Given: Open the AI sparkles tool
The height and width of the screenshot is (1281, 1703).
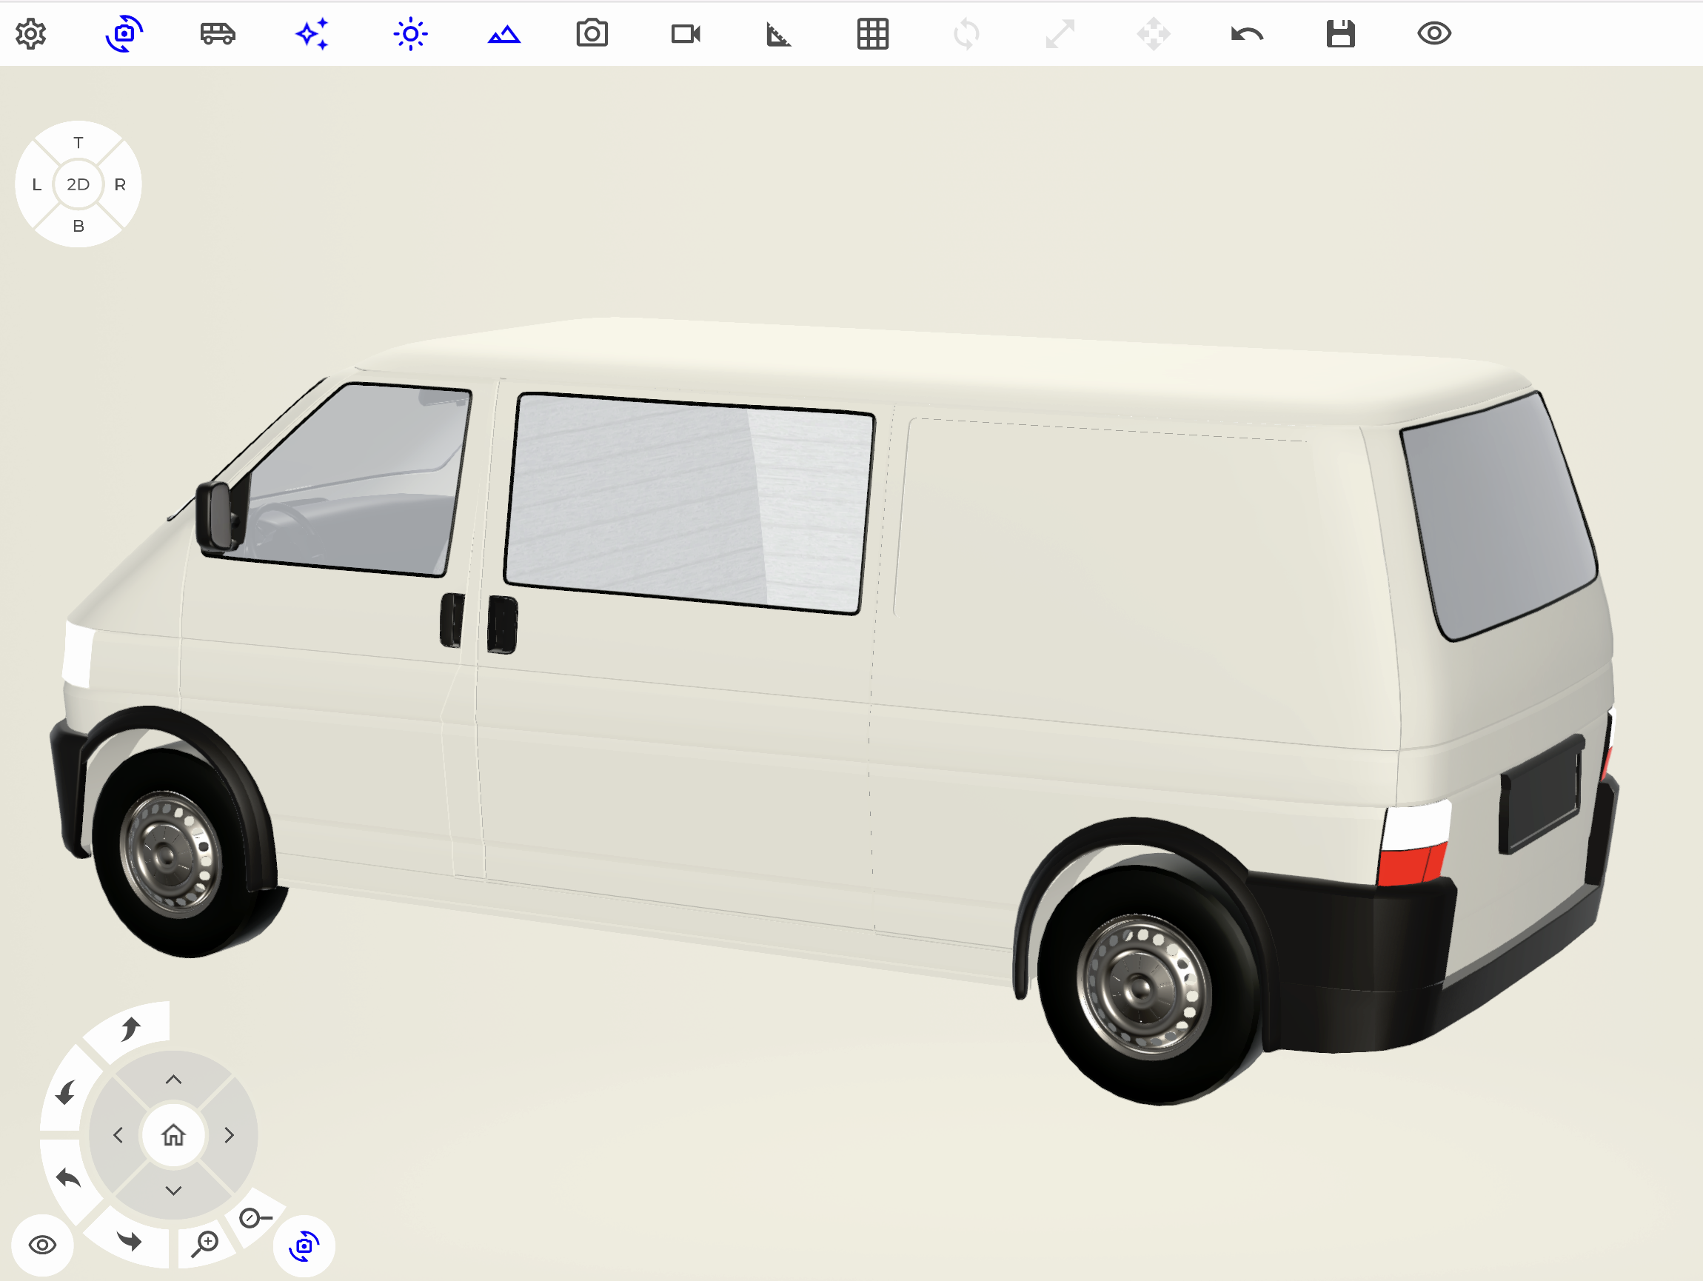Looking at the screenshot, I should coord(311,34).
